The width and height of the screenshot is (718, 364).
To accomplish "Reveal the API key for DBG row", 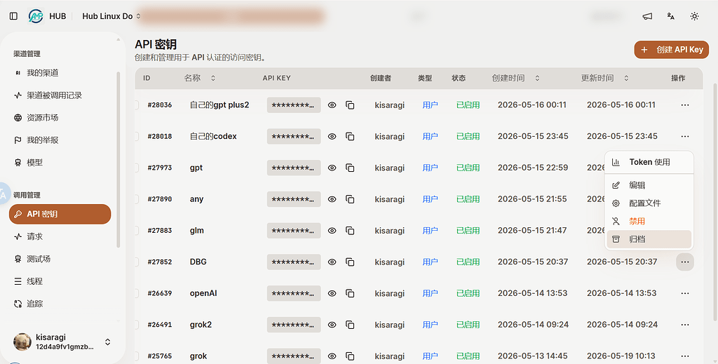I will point(332,262).
